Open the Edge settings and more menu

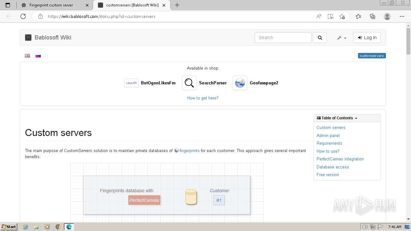[x=402, y=16]
